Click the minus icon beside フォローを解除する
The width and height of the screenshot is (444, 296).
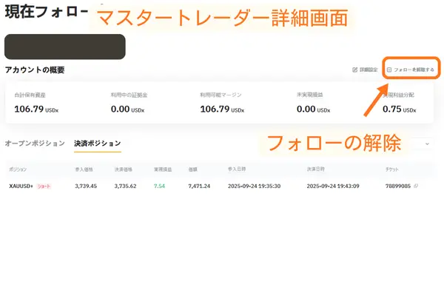389,70
